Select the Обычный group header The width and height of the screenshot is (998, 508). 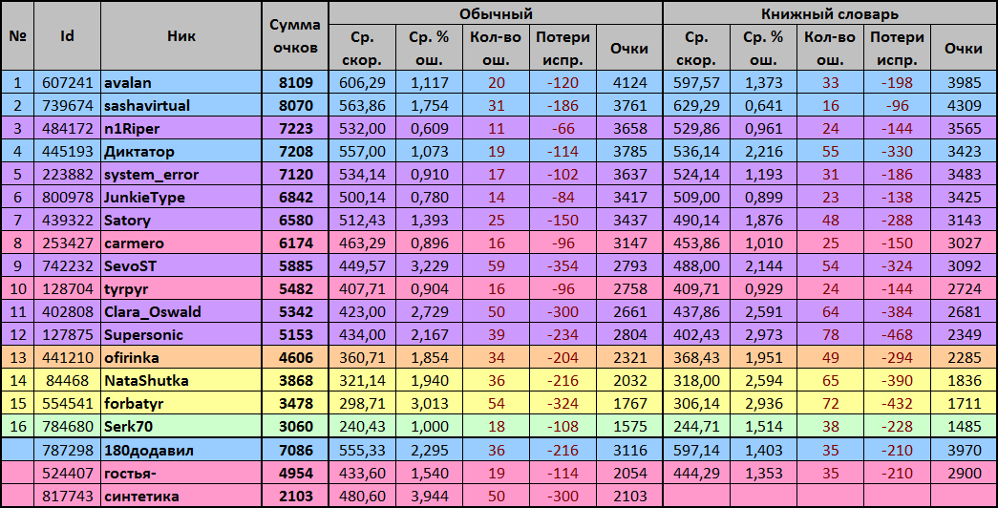[496, 13]
